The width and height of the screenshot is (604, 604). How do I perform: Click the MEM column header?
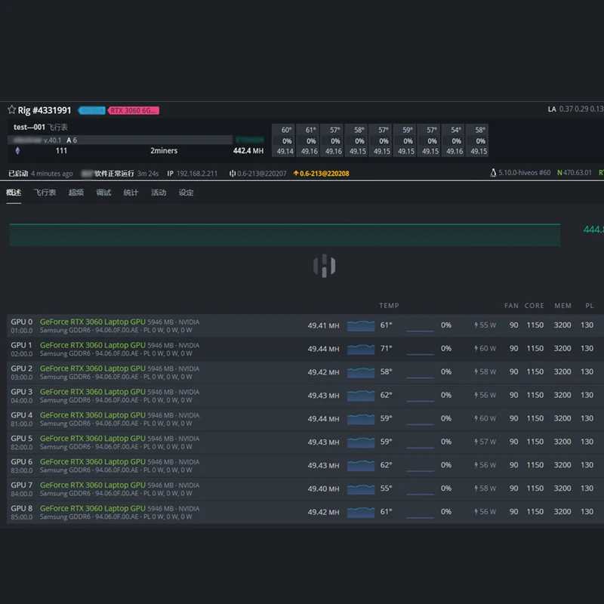coord(562,306)
